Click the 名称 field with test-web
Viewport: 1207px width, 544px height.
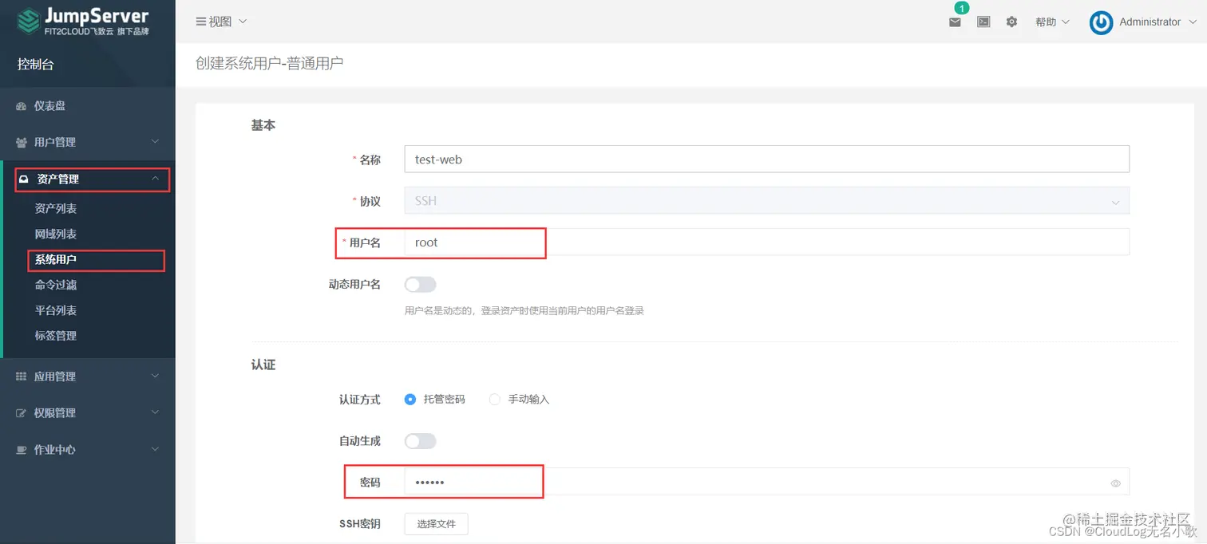coord(766,160)
